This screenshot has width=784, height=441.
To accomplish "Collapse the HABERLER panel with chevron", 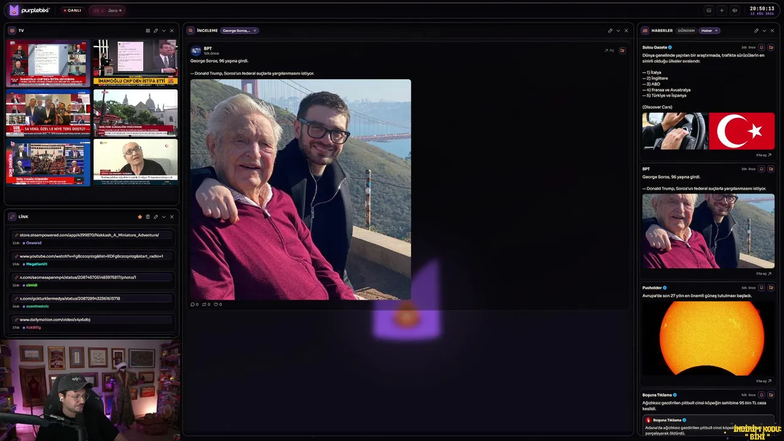I will pos(764,31).
